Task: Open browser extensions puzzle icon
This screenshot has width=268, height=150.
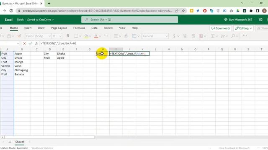Action: [x=251, y=11]
